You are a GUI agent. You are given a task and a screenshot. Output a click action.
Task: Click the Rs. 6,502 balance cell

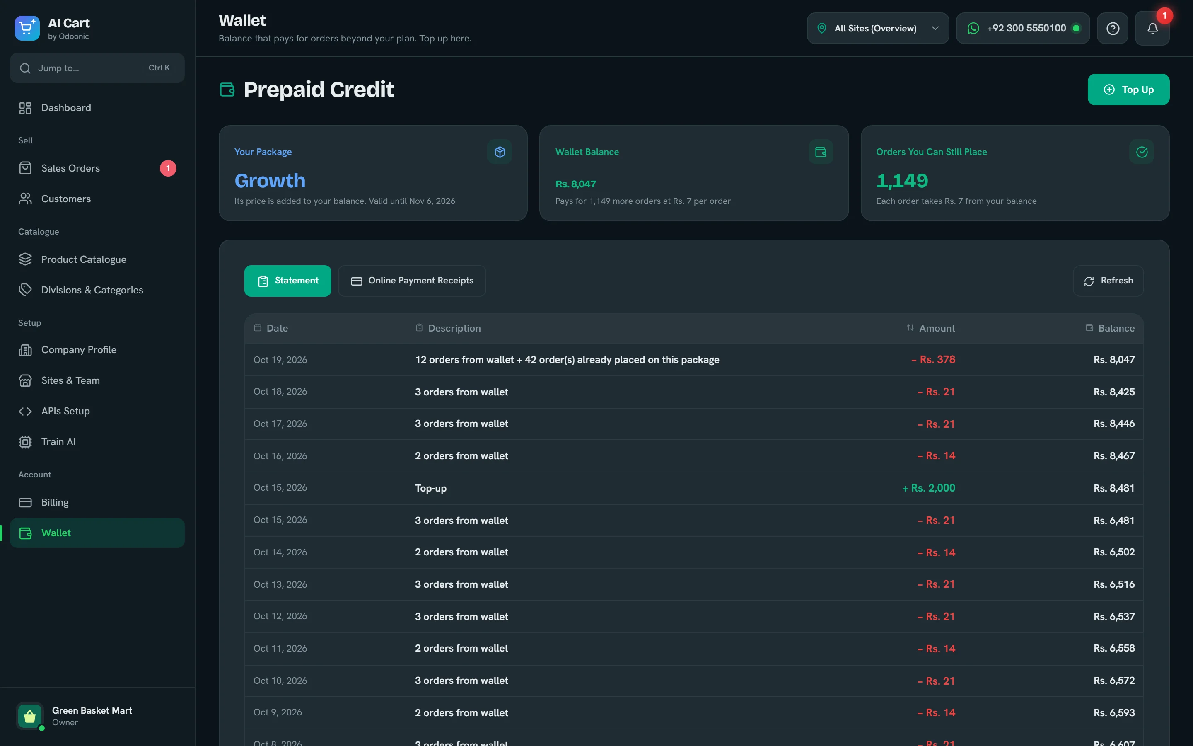click(1114, 552)
